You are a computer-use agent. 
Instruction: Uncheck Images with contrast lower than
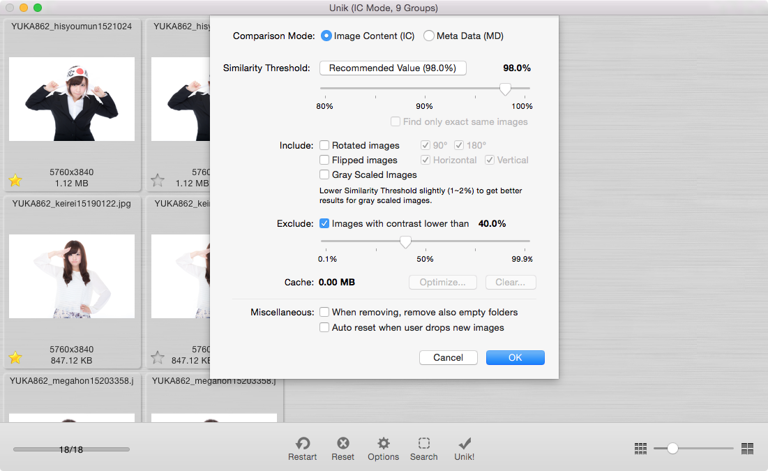324,223
